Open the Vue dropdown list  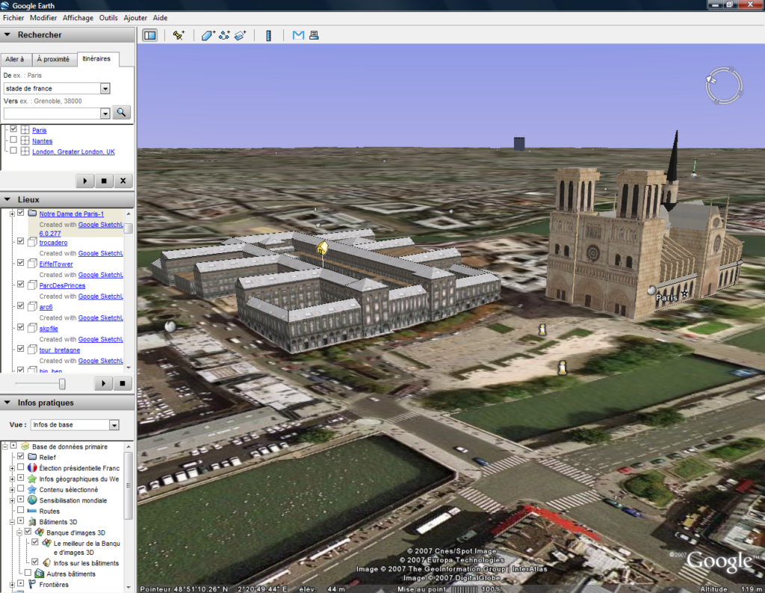(114, 425)
